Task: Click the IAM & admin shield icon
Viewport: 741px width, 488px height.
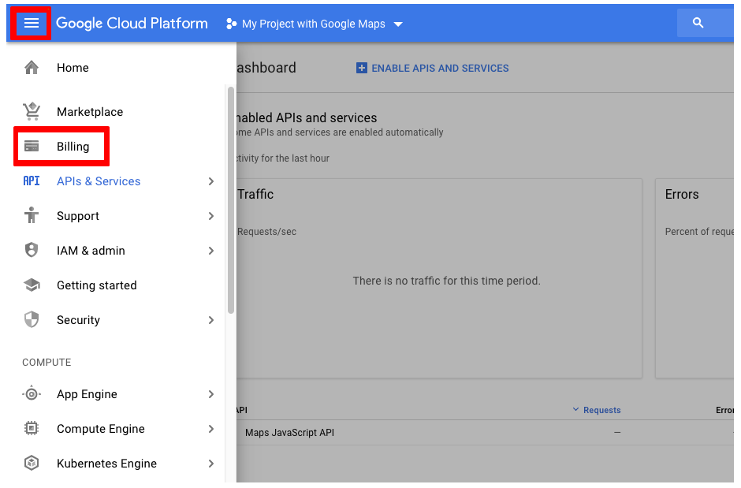Action: 32,251
